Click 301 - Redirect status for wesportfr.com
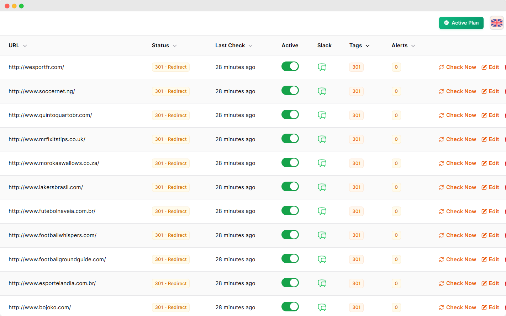The width and height of the screenshot is (506, 316). (171, 67)
